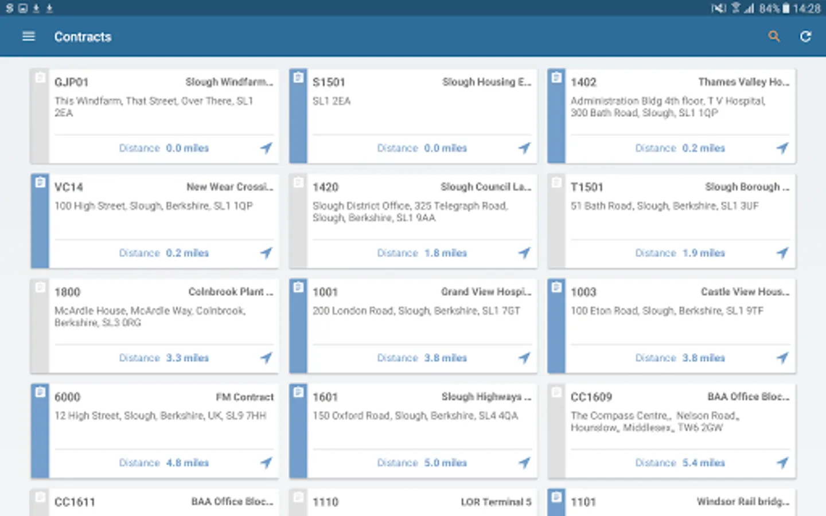
Task: Open battery status in status bar
Action: pos(786,9)
